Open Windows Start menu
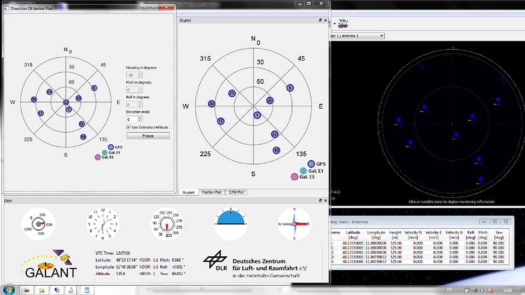 coord(9,289)
